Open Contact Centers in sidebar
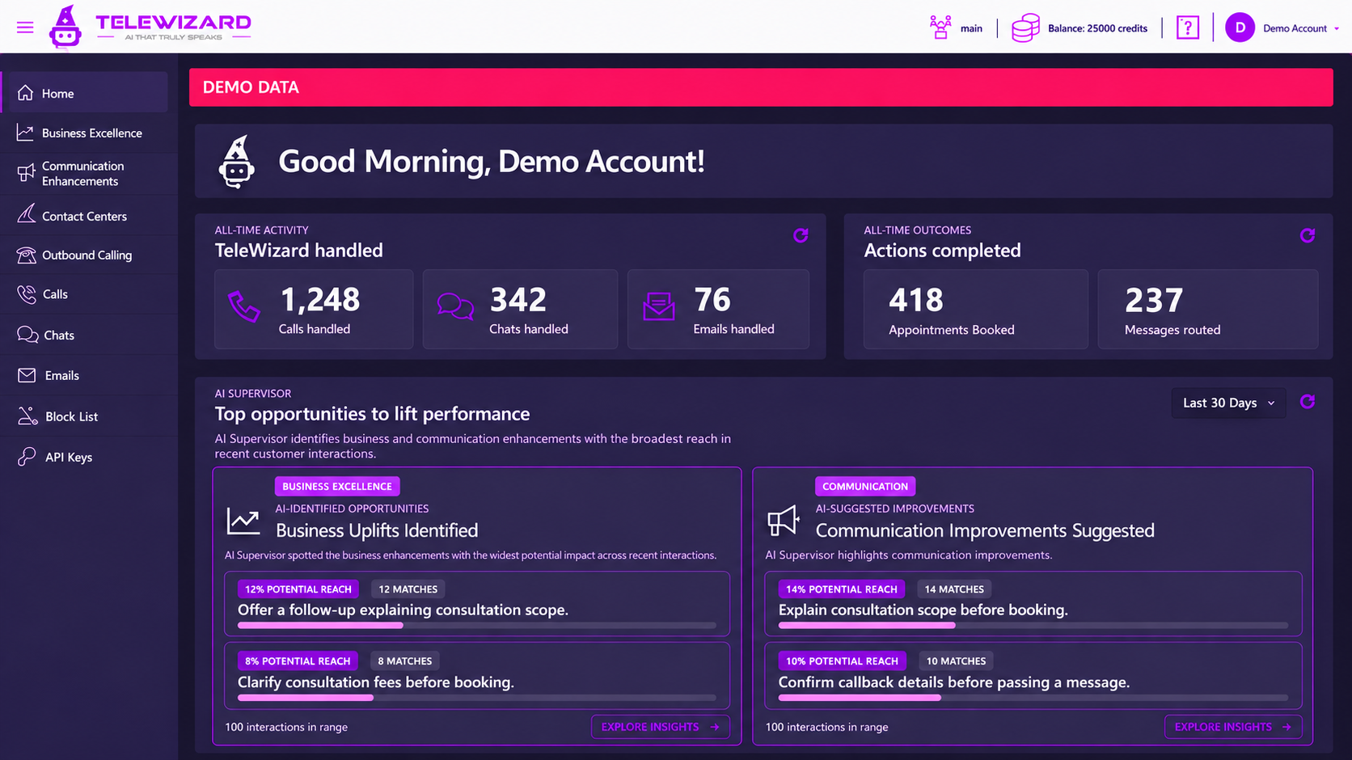Screen dimensions: 1352x760 (x=89, y=216)
